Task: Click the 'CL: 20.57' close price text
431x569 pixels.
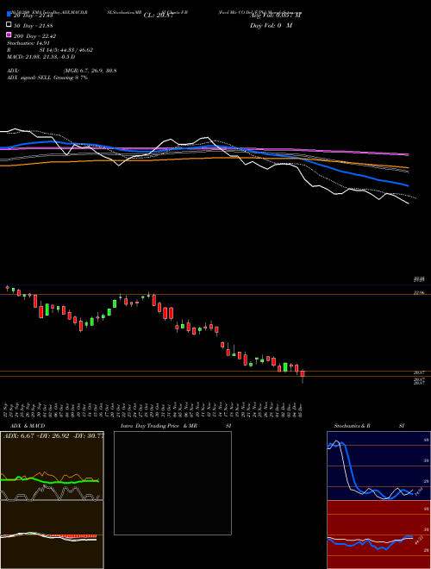Action: (159, 16)
